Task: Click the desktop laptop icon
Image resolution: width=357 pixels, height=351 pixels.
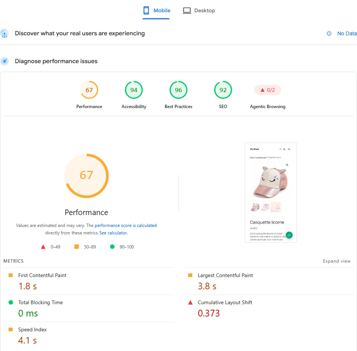Action: point(187,10)
